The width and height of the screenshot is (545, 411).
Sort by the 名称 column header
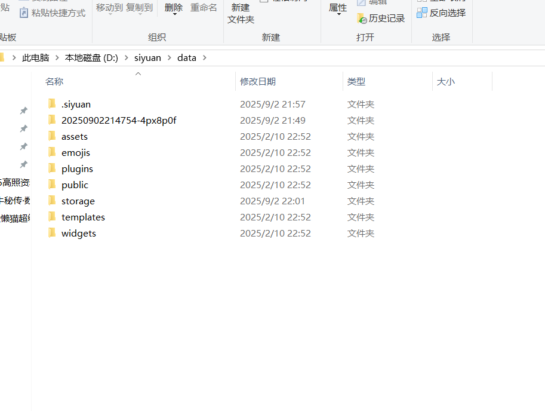point(54,81)
